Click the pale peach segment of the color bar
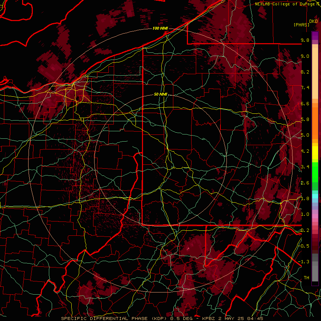321x321 pixels. (315, 73)
